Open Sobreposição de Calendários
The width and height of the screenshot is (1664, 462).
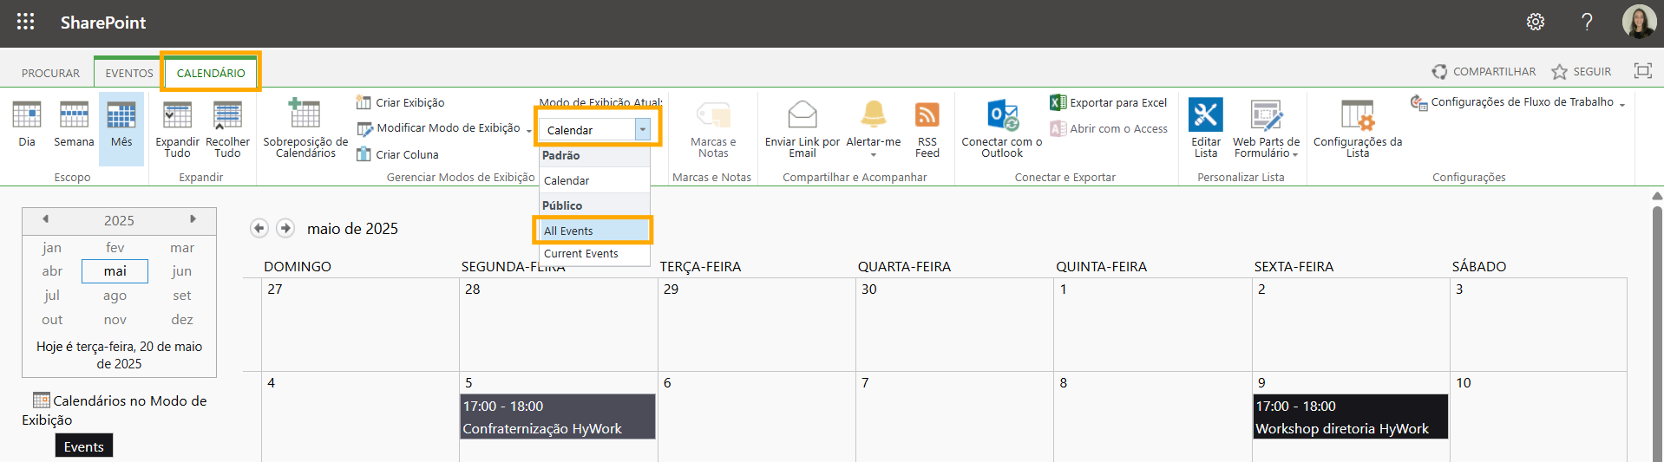pyautogui.click(x=305, y=127)
